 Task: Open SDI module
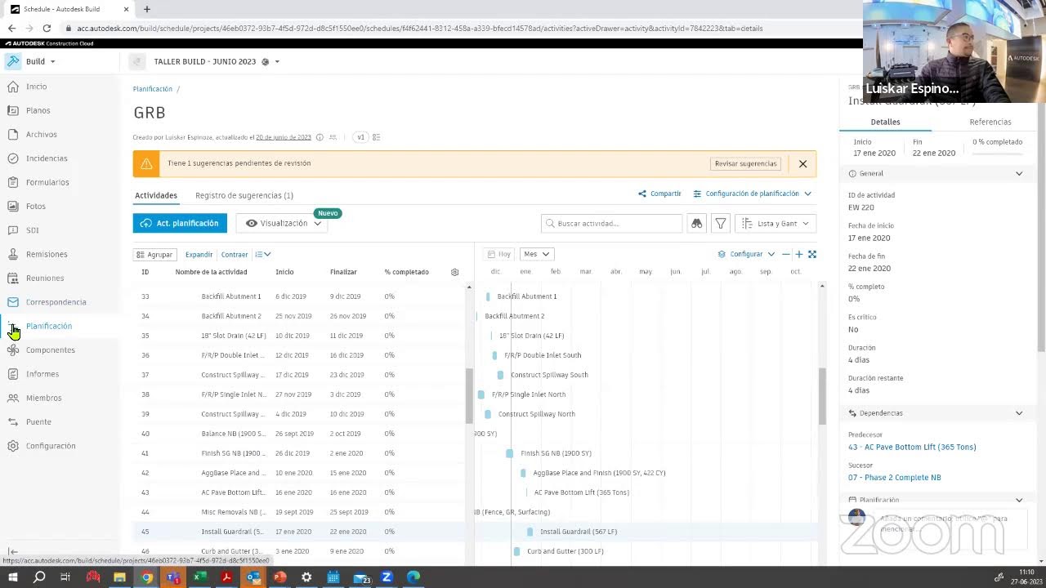32,230
